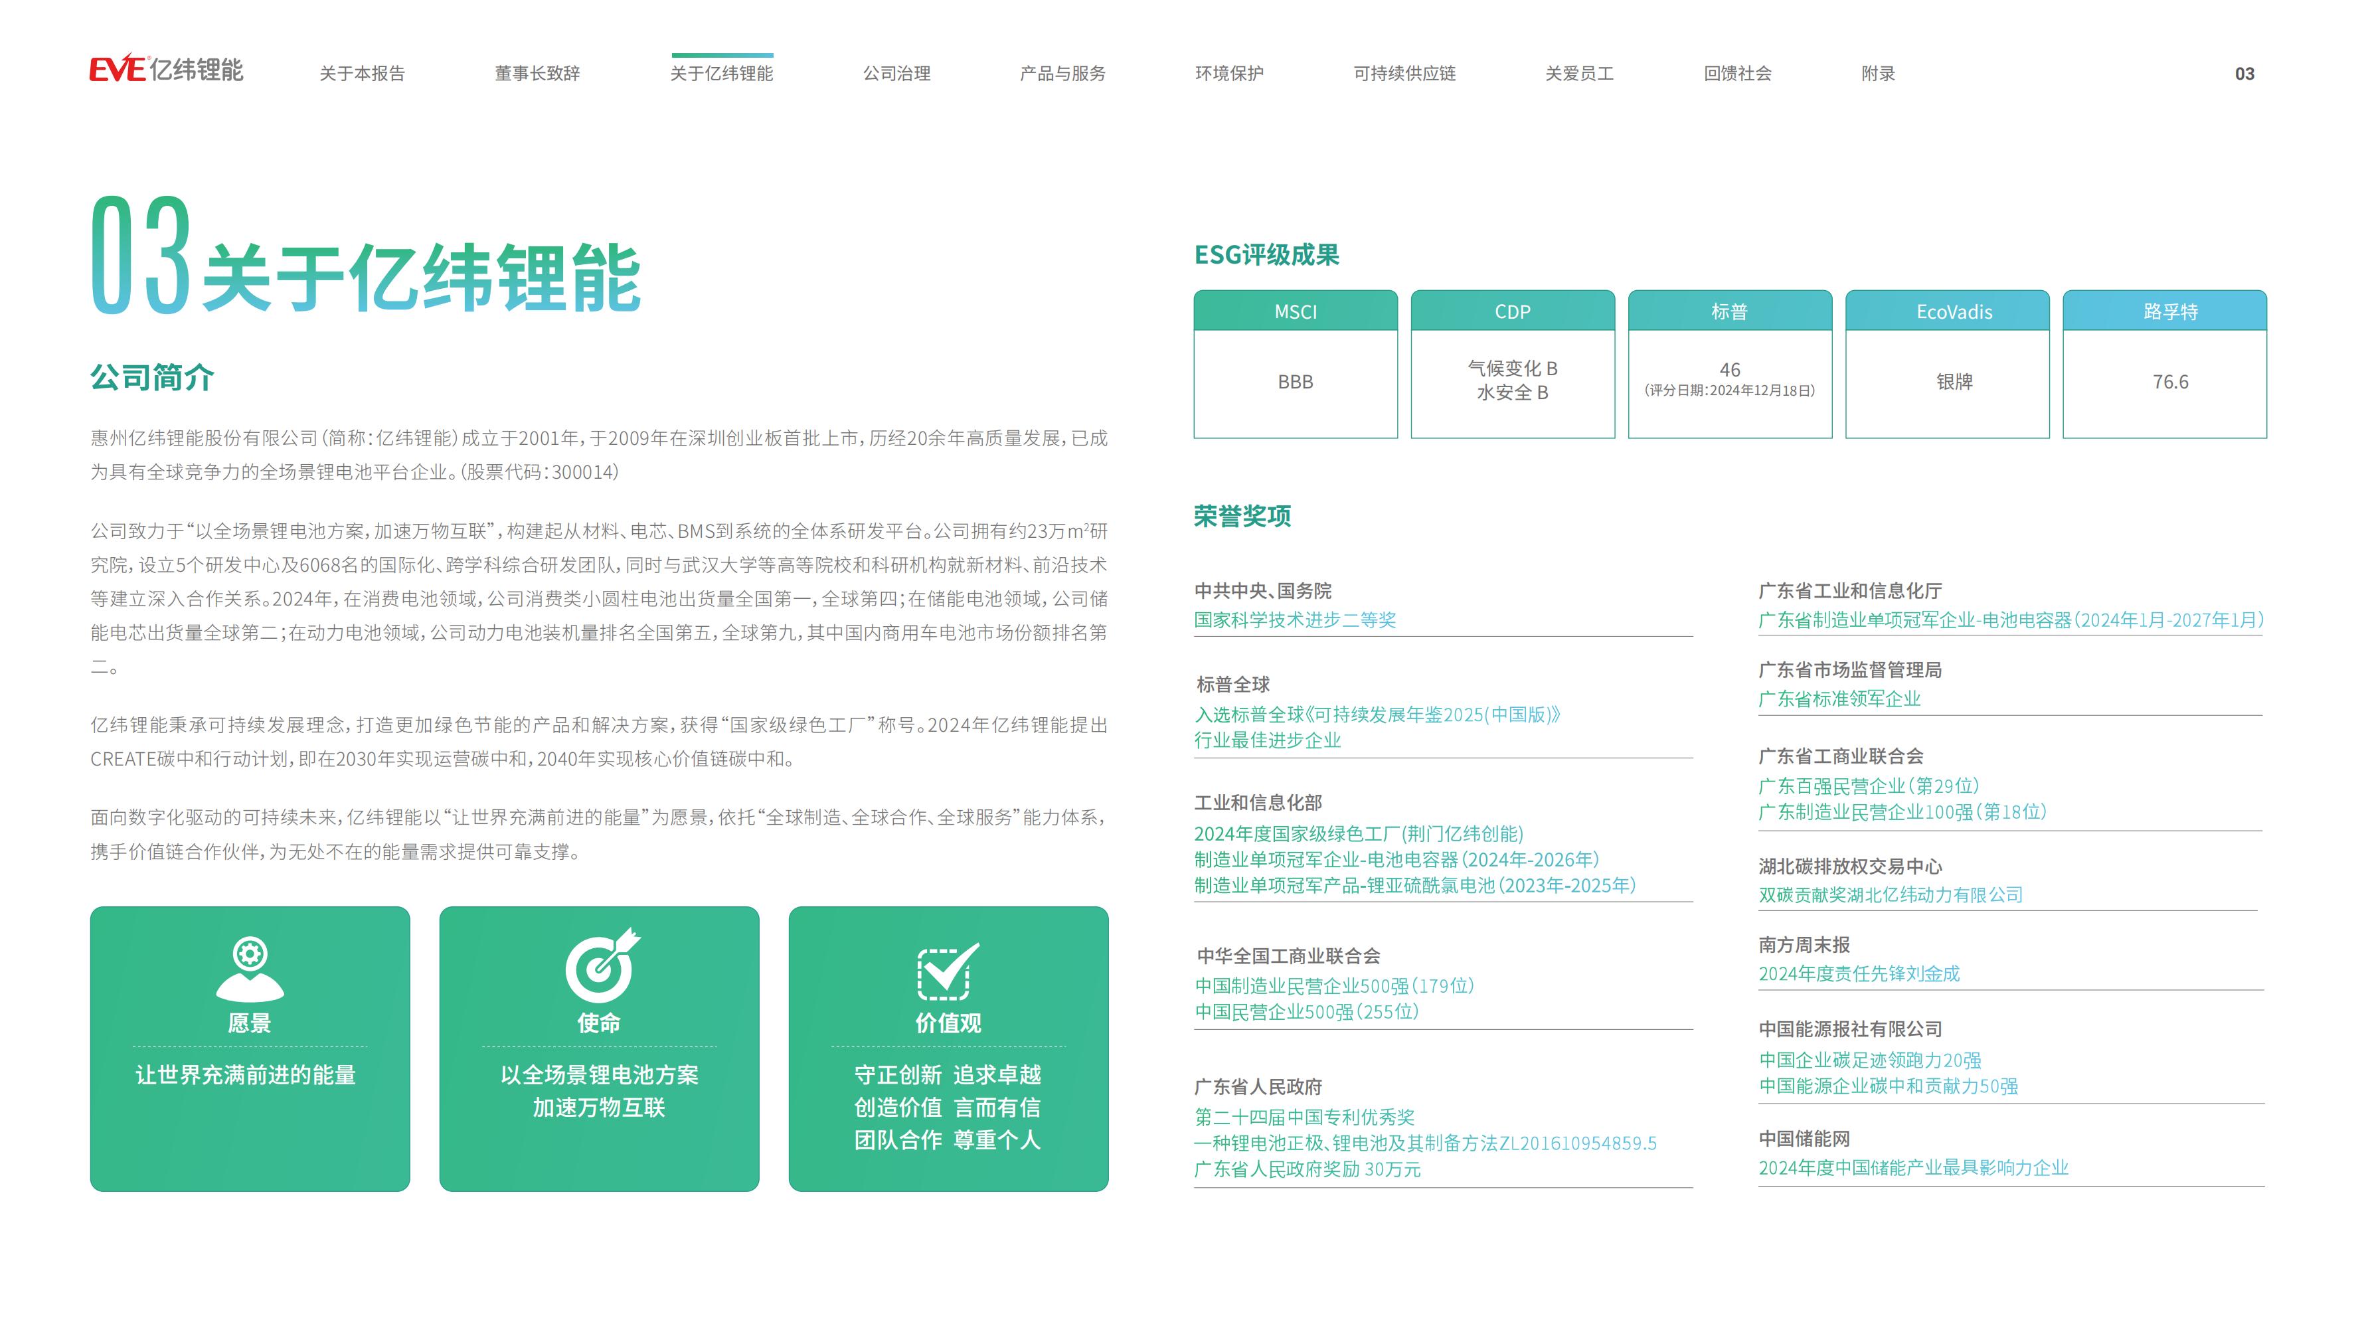2360x1328 pixels.
Task: Open 回馈社会 navigation item
Action: 1738,73
